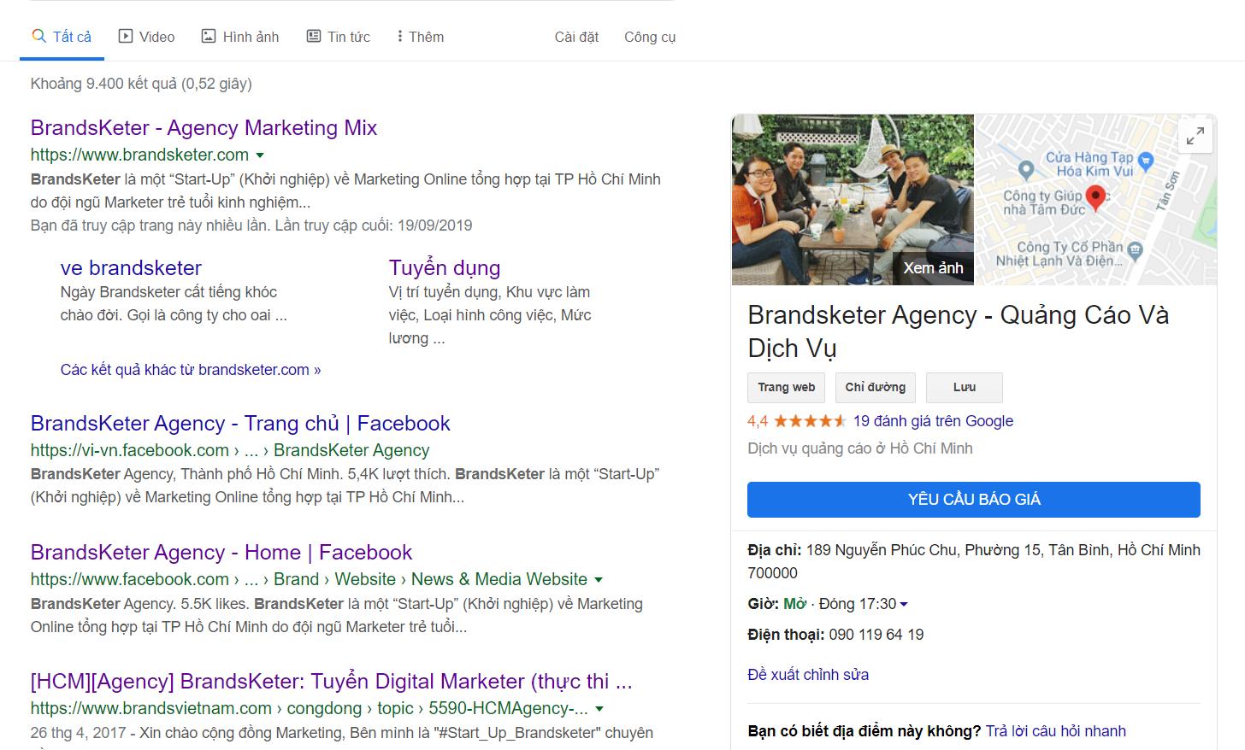Open dropdown arrow beside News & Media Website
Viewport: 1245px width, 750px height.
(599, 580)
